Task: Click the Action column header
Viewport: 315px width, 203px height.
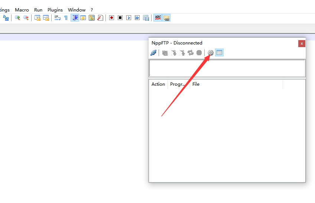Action: [x=158, y=84]
